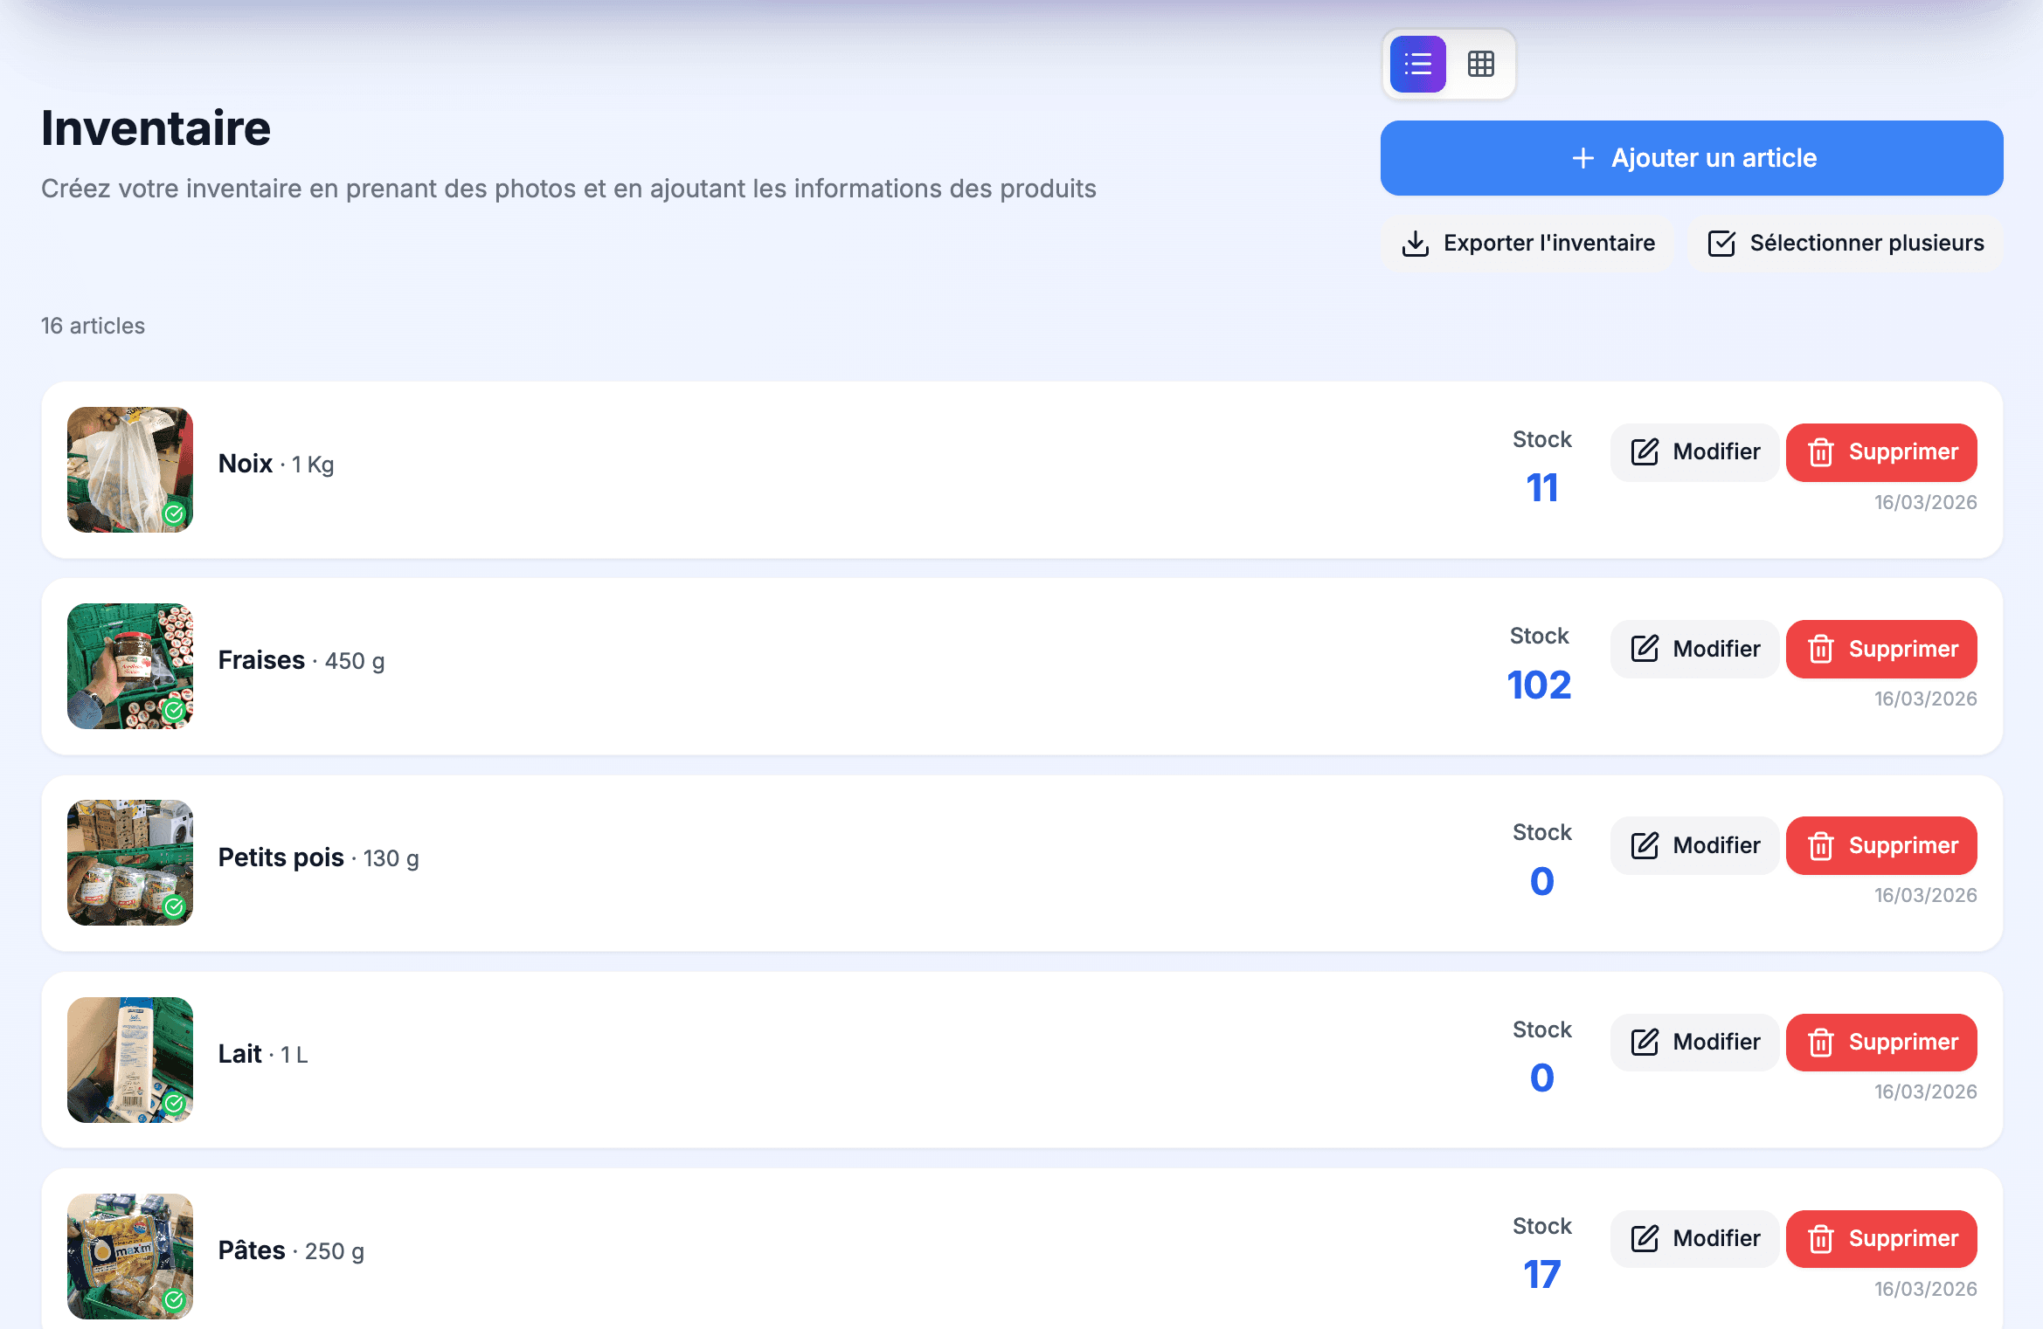Open the Petits pois product thumbnail
This screenshot has width=2043, height=1329.
coord(130,863)
